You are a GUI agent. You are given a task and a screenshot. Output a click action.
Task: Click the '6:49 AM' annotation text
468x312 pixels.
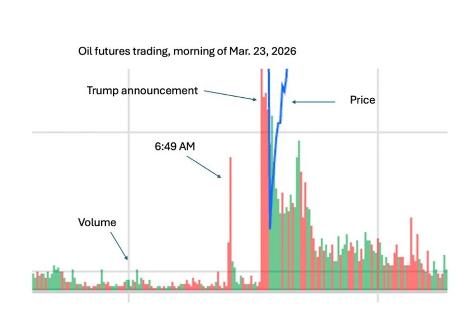[175, 146]
